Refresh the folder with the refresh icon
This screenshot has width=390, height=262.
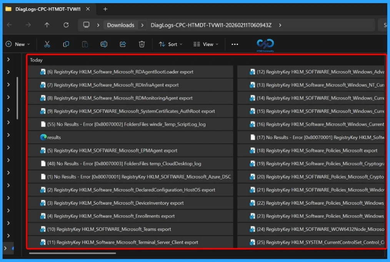(66, 25)
